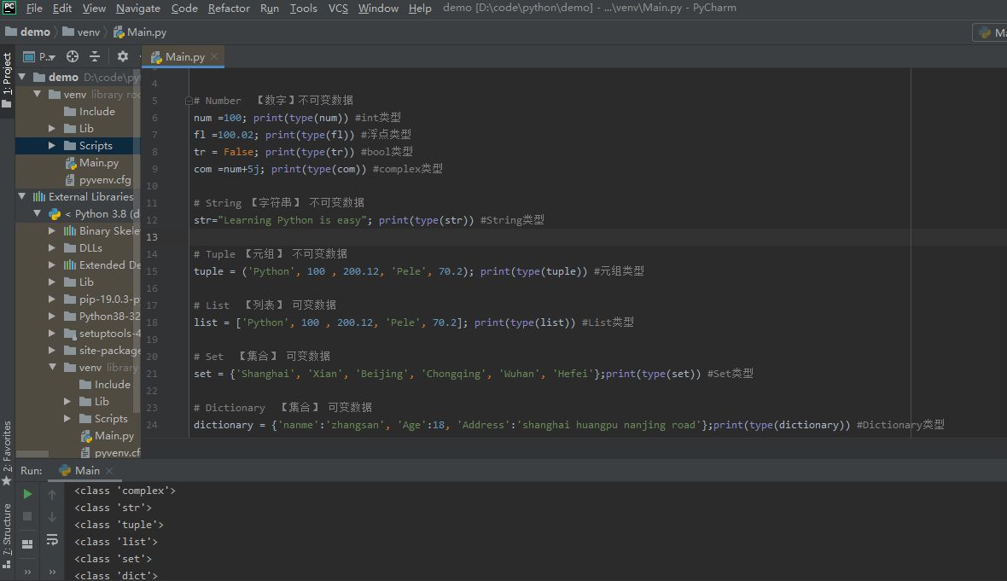Click the up stack trace arrow
The width and height of the screenshot is (1007, 581).
(x=52, y=493)
